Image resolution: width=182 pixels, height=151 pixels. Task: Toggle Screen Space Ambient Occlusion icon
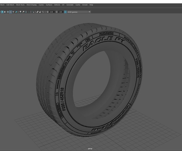[x=20, y=12]
